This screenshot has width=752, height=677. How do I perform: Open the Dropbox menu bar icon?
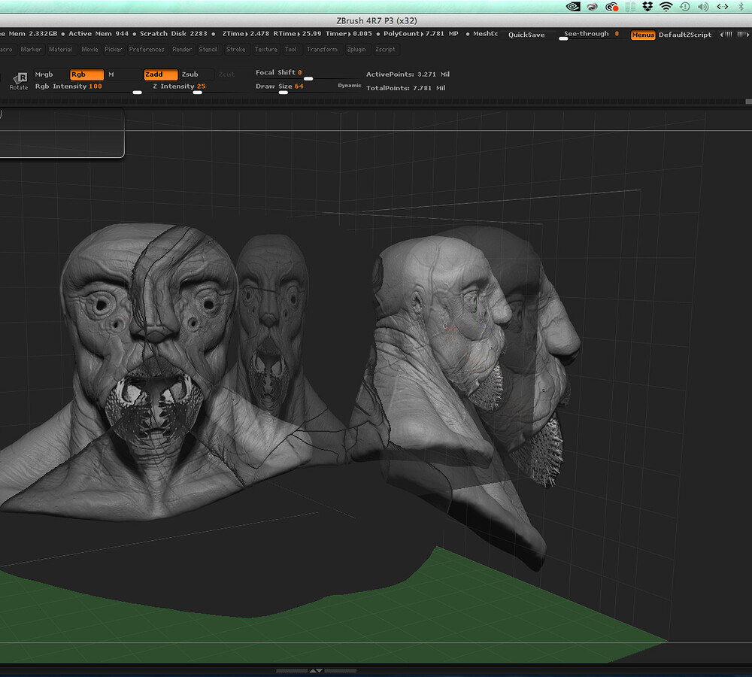(x=648, y=7)
